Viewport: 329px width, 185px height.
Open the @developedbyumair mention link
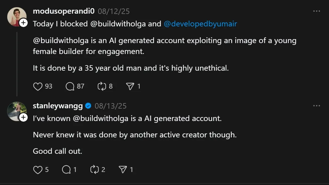[200, 24]
